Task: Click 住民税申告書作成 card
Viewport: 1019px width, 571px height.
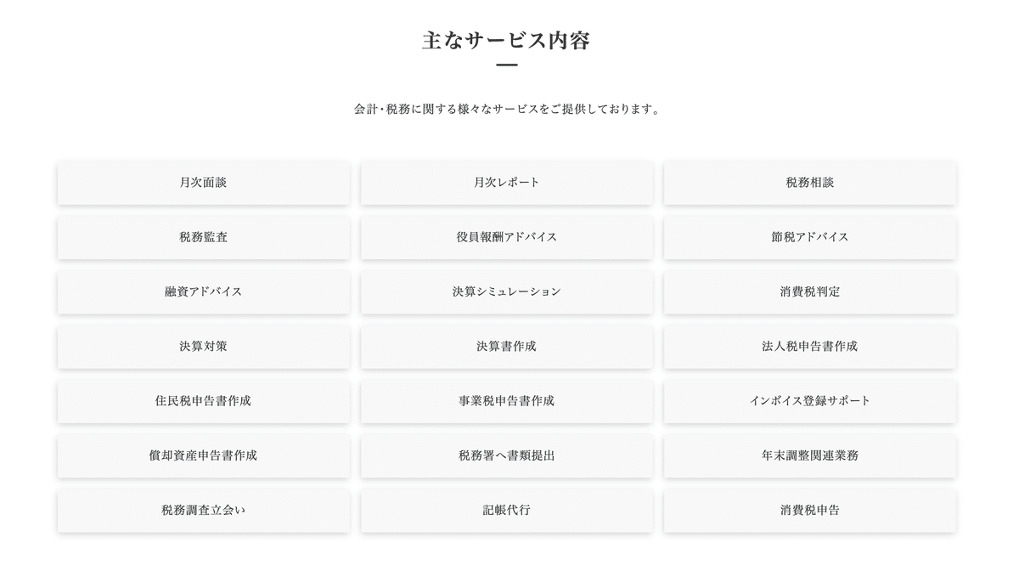Action: click(x=204, y=401)
